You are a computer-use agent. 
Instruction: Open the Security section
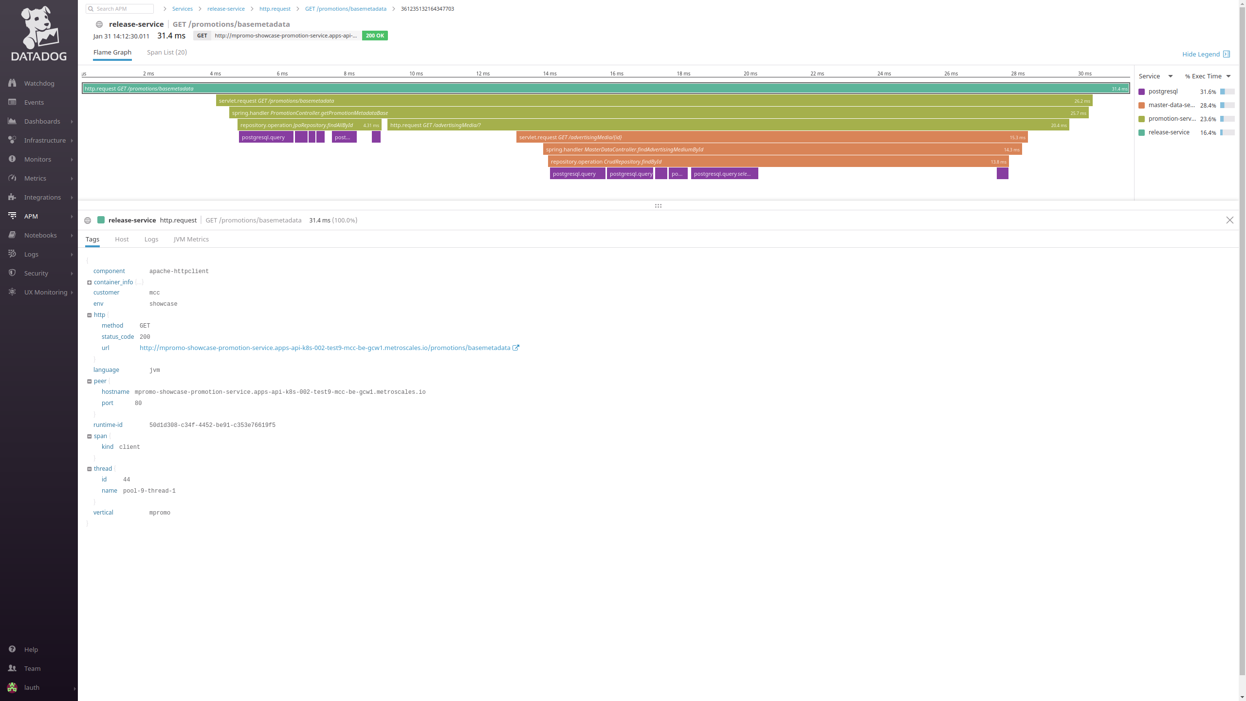[x=36, y=273]
